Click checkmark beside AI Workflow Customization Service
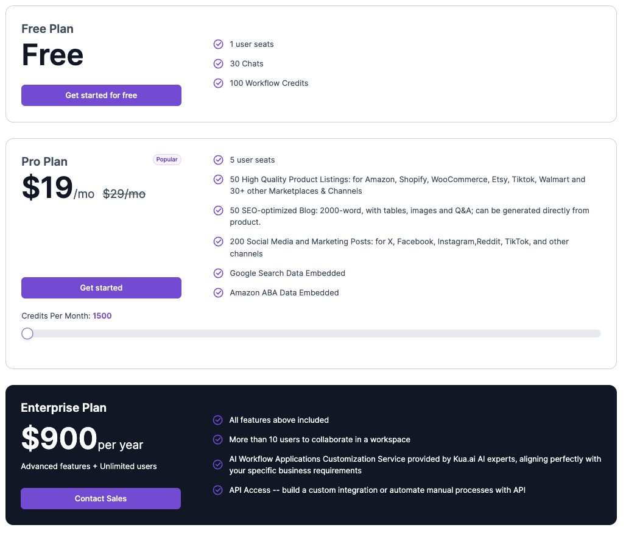 [217, 465]
